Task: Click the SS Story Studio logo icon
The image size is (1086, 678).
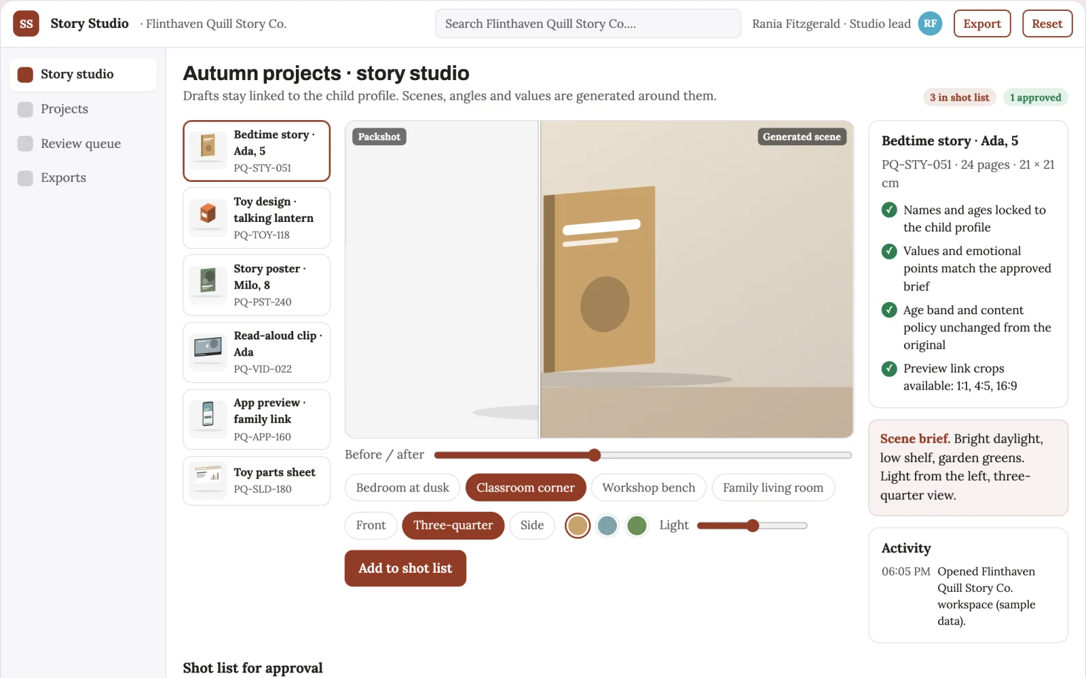Action: click(x=26, y=24)
